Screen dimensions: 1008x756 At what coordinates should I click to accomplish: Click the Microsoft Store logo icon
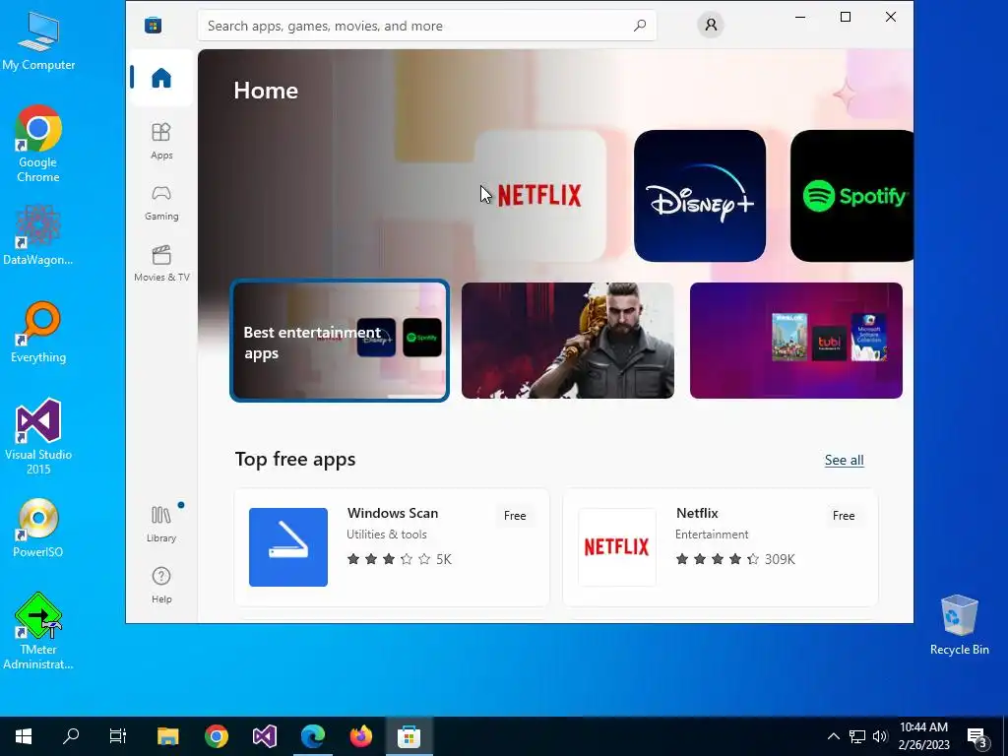click(x=153, y=25)
